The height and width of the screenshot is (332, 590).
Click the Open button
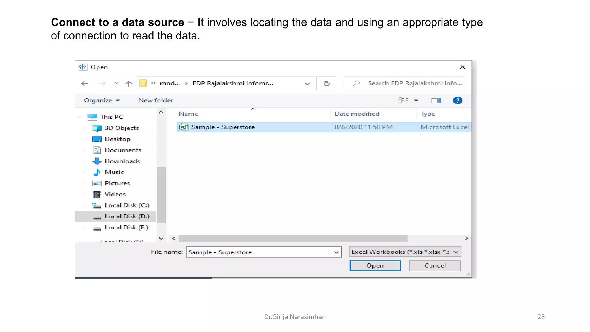[x=375, y=266]
